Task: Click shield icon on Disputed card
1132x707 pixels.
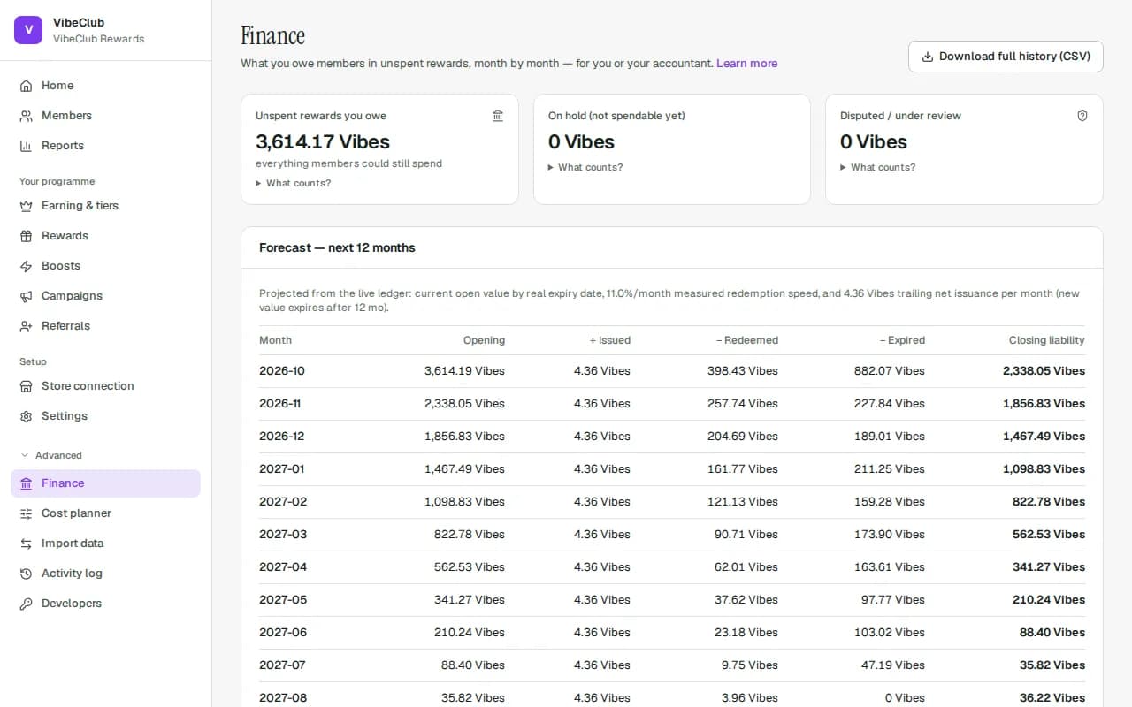Action: coord(1082,116)
